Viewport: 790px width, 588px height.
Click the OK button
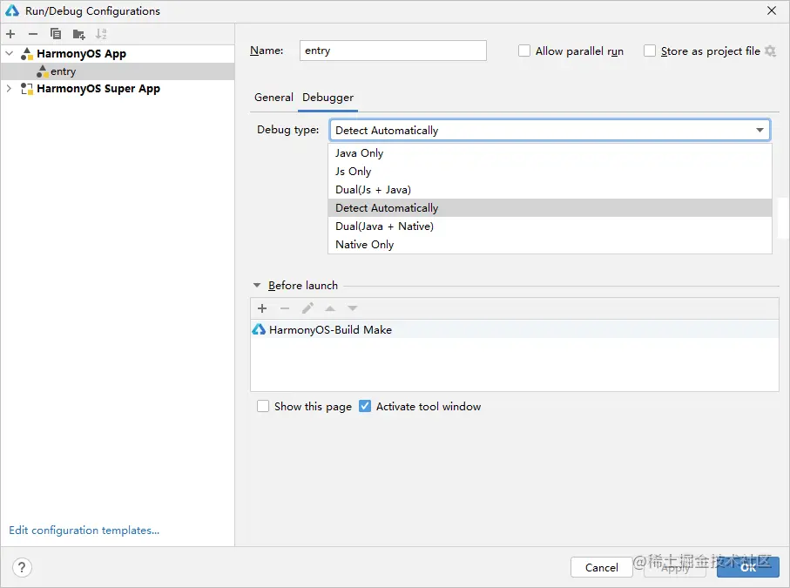coord(748,567)
